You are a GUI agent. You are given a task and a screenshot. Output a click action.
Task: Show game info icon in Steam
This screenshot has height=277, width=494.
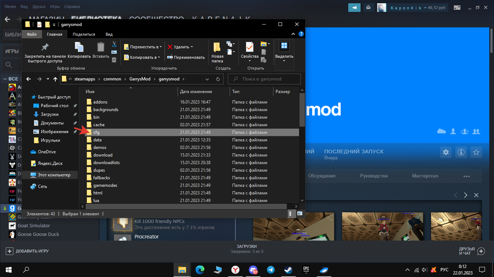461,152
